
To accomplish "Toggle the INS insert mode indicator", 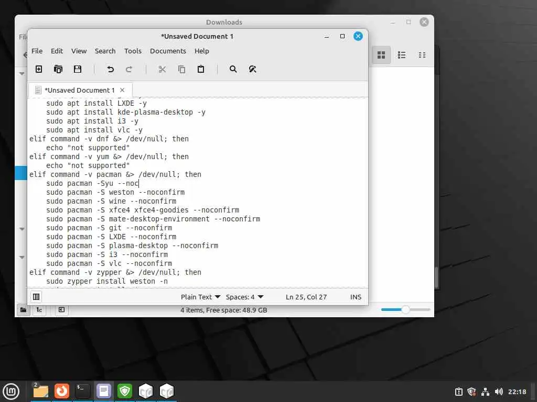I will (x=356, y=297).
